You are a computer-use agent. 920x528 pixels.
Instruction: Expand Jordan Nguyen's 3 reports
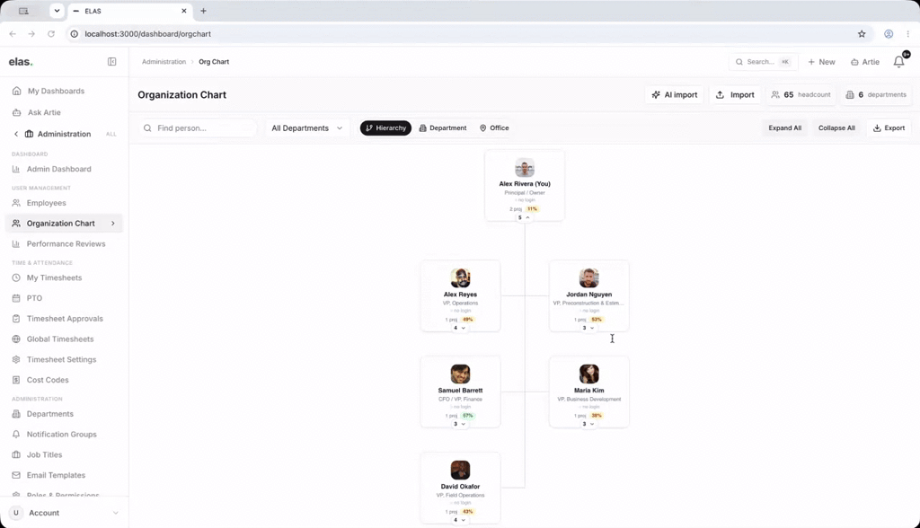[x=588, y=328]
